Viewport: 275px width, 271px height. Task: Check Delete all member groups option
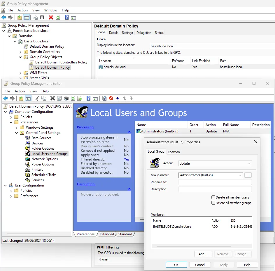click(x=213, y=203)
